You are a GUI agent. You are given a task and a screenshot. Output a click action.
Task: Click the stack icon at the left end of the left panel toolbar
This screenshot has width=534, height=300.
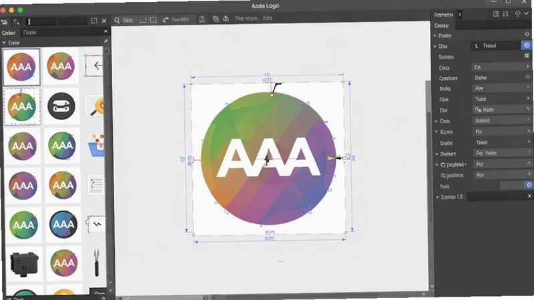[5, 22]
